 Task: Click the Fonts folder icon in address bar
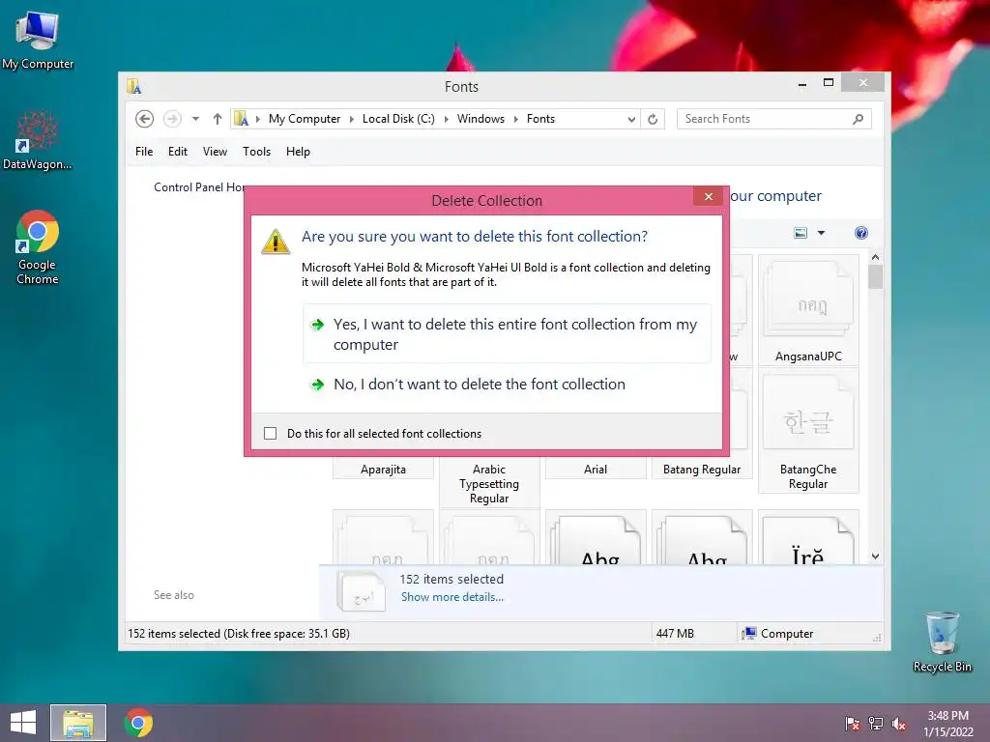241,119
